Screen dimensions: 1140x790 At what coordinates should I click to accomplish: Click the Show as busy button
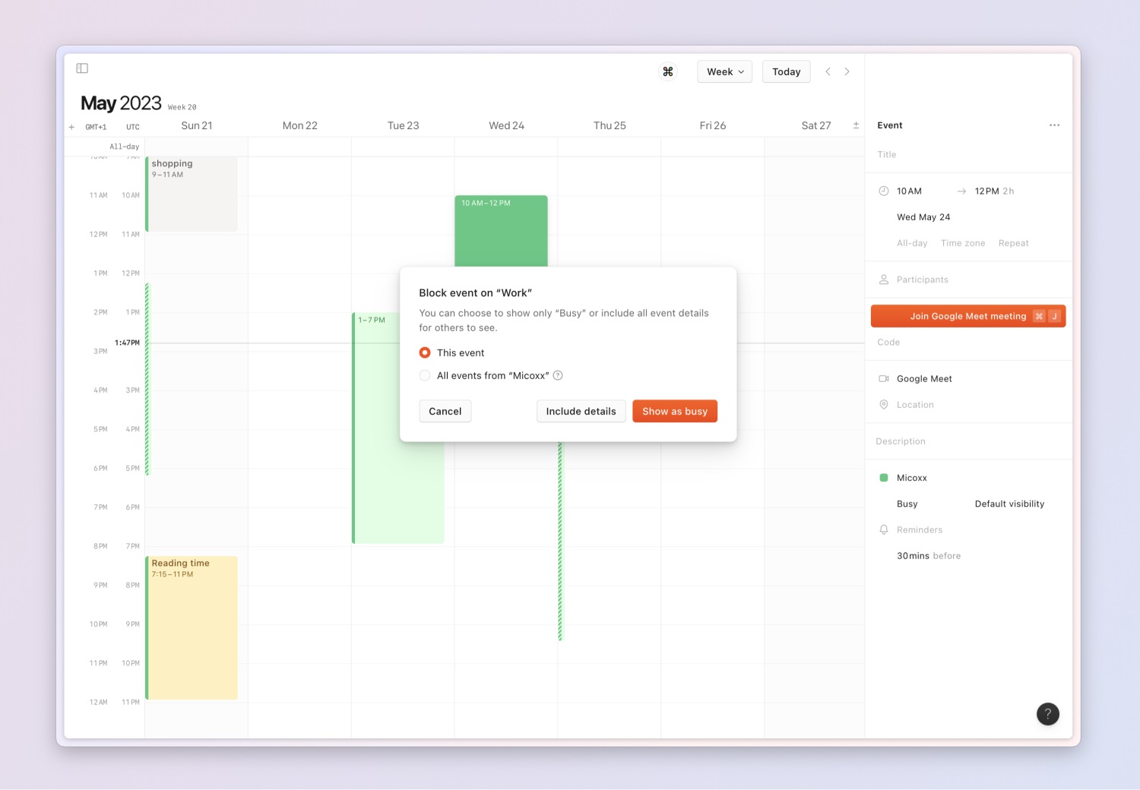(674, 411)
